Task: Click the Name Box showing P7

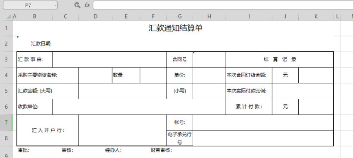Action: pyautogui.click(x=30, y=6)
